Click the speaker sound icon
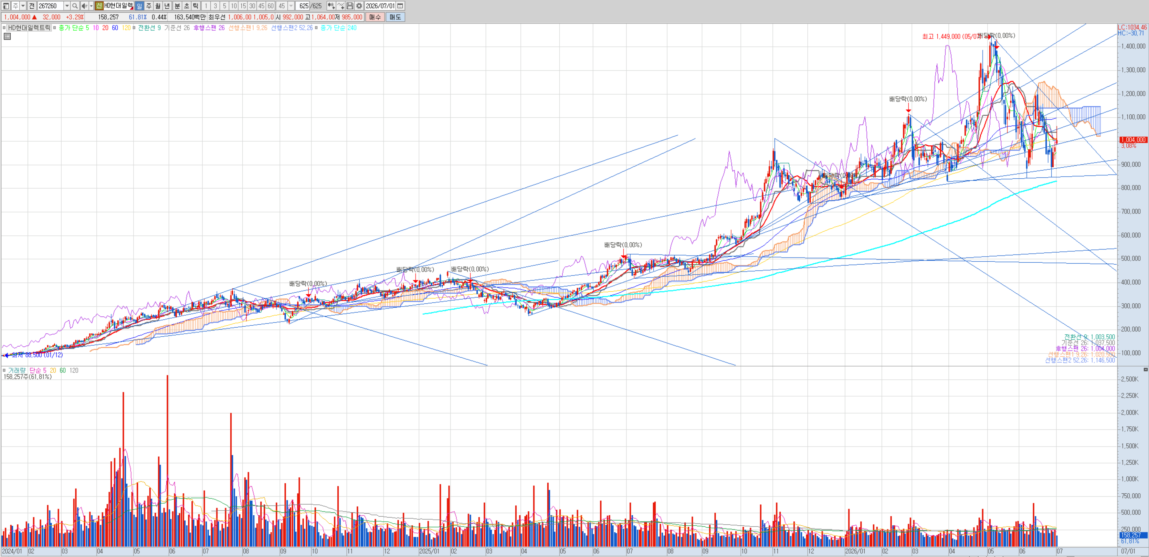 pyautogui.click(x=84, y=6)
